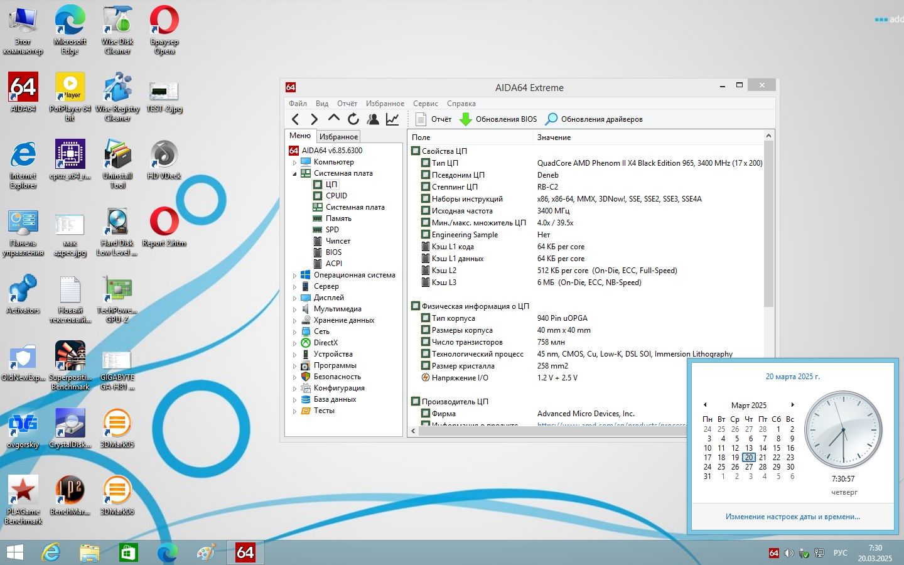
Task: Click Обновления драйверов button
Action: pyautogui.click(x=594, y=119)
